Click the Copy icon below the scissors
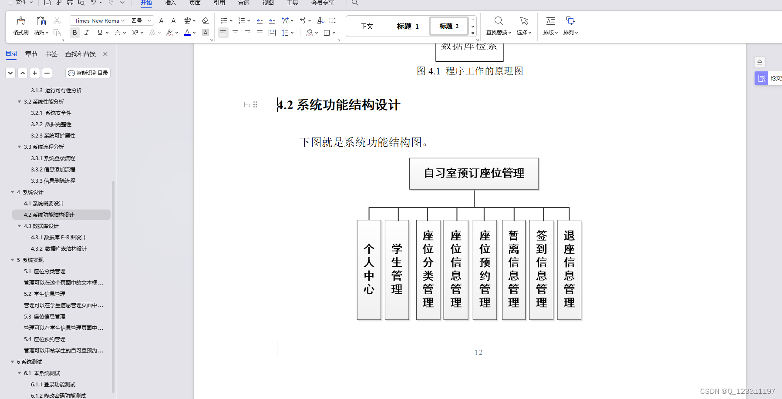Viewport: 782px width, 399px height. 57,33
